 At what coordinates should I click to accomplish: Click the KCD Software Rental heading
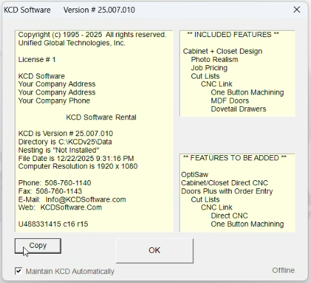pyautogui.click(x=101, y=117)
